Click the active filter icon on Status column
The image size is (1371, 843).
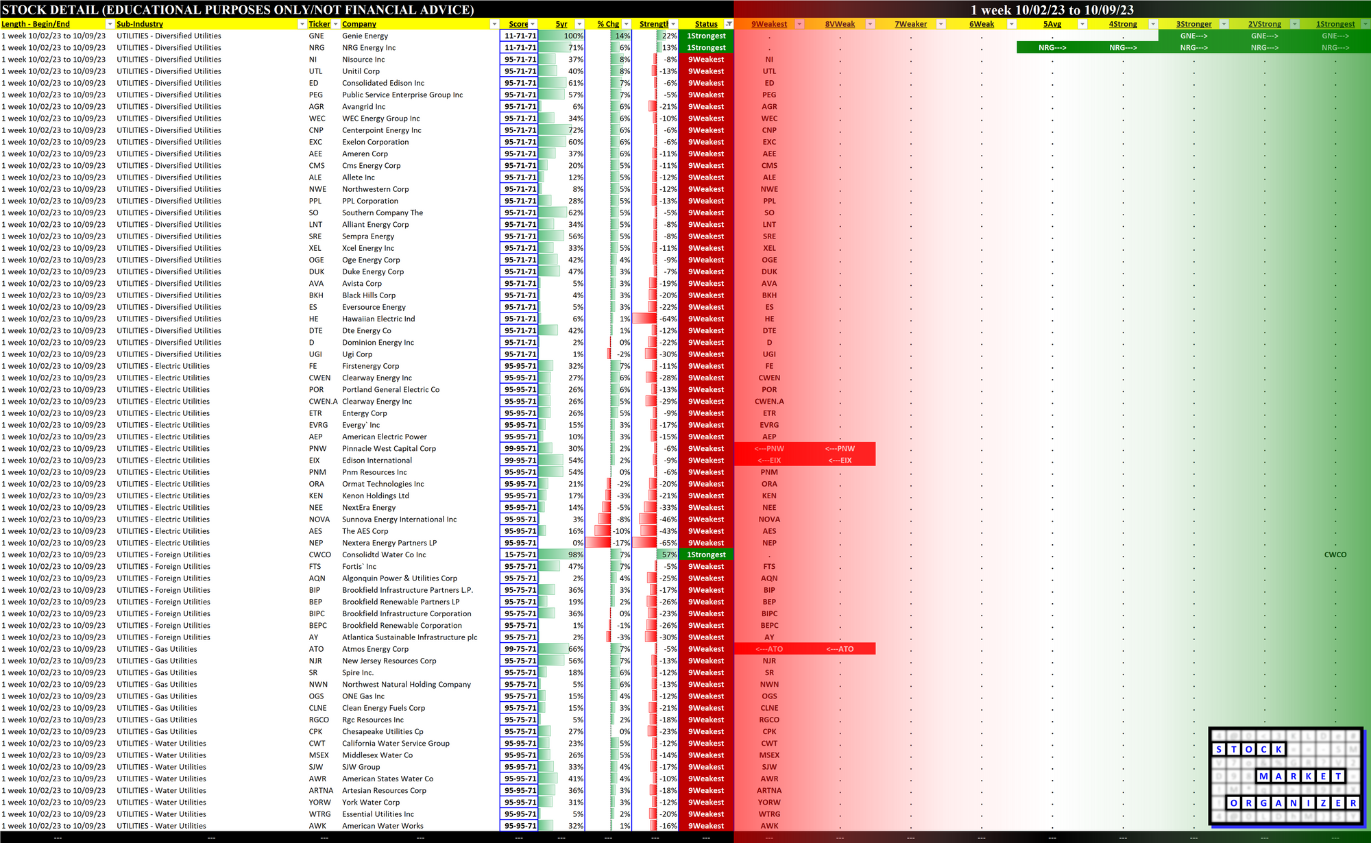pos(729,24)
